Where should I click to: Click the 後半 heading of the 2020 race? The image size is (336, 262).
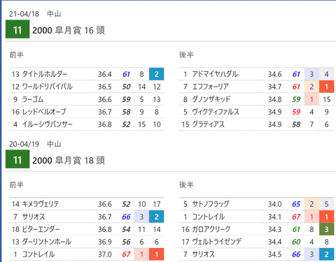tap(186, 184)
